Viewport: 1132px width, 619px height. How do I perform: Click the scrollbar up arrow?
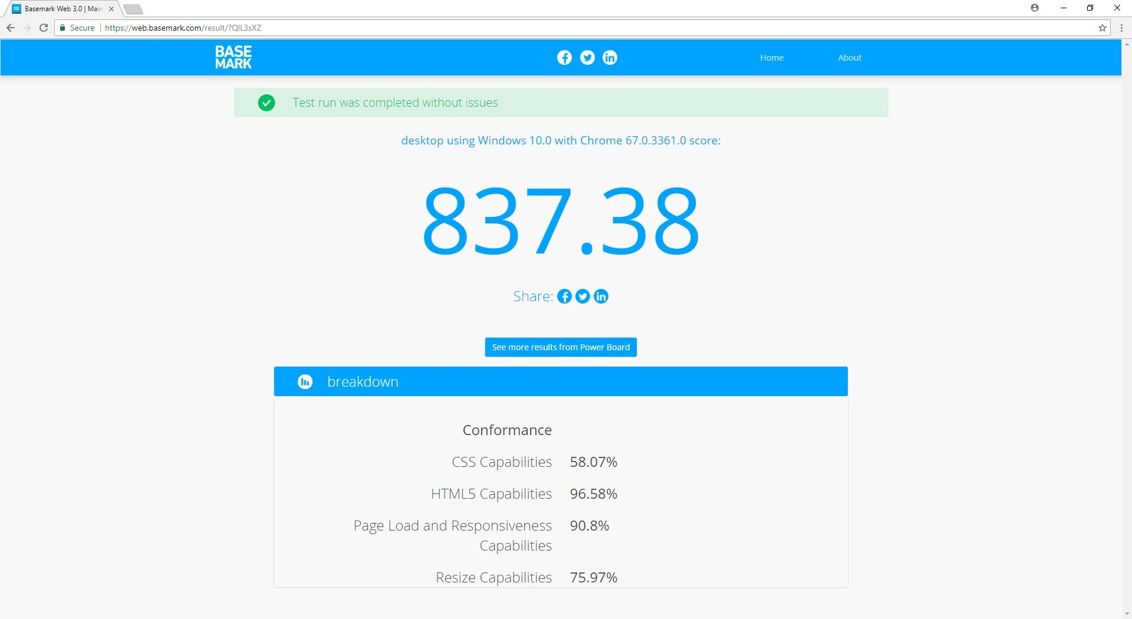click(1127, 44)
